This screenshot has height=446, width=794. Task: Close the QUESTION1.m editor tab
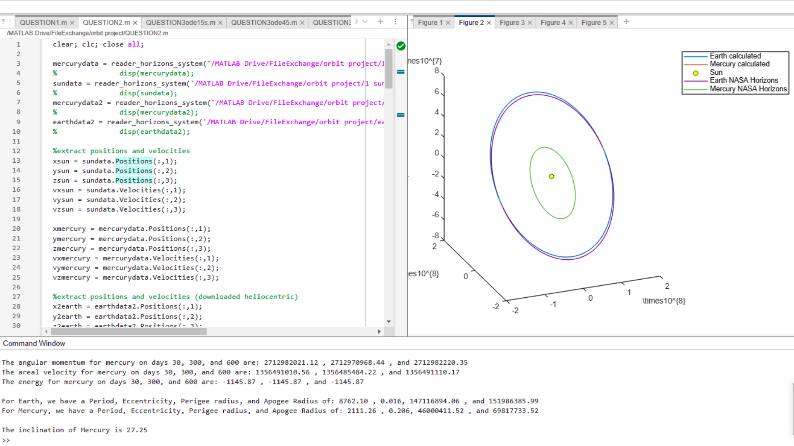72,23
